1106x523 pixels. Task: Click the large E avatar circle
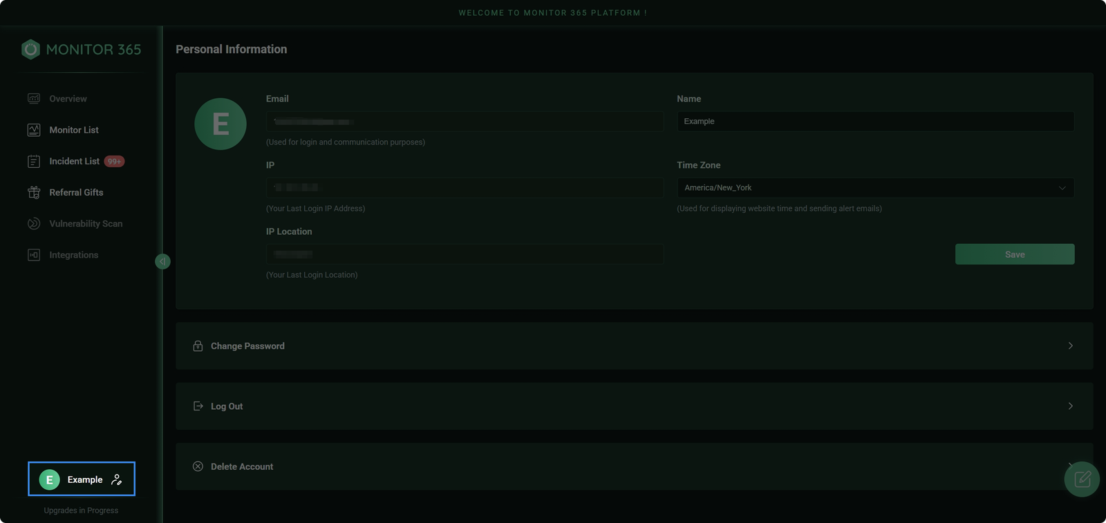click(x=221, y=124)
